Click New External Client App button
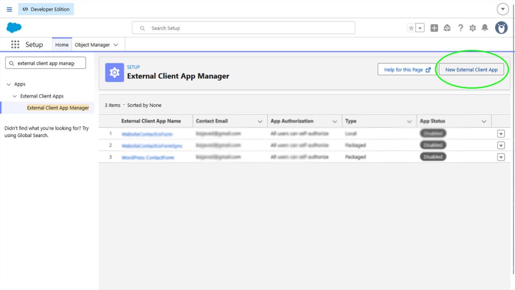This screenshot has width=515, height=290. (x=471, y=69)
